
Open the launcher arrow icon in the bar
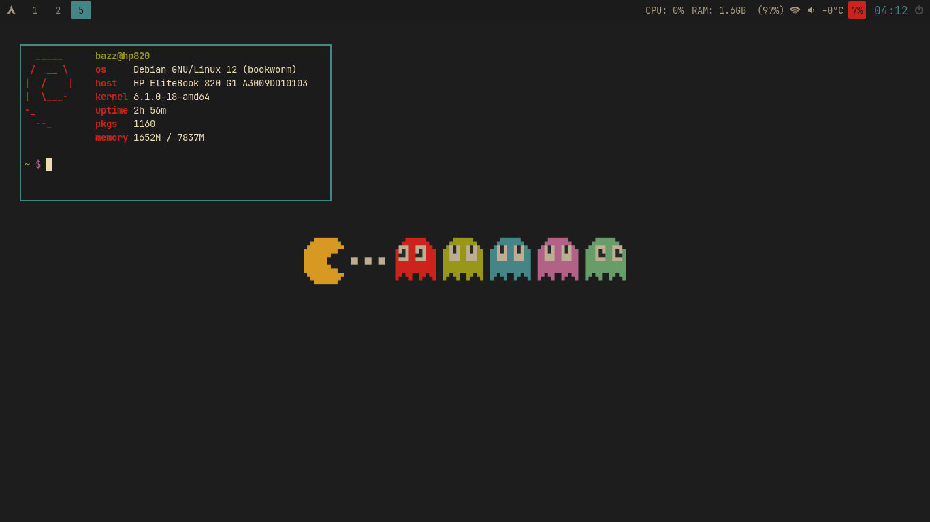12,10
